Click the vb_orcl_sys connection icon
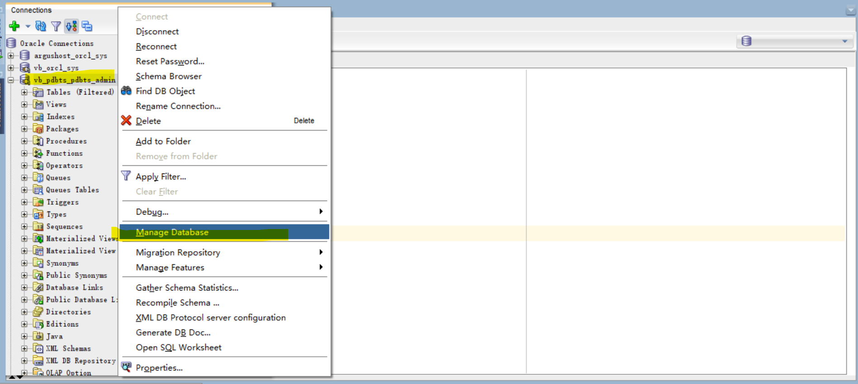The image size is (858, 384). click(x=25, y=68)
